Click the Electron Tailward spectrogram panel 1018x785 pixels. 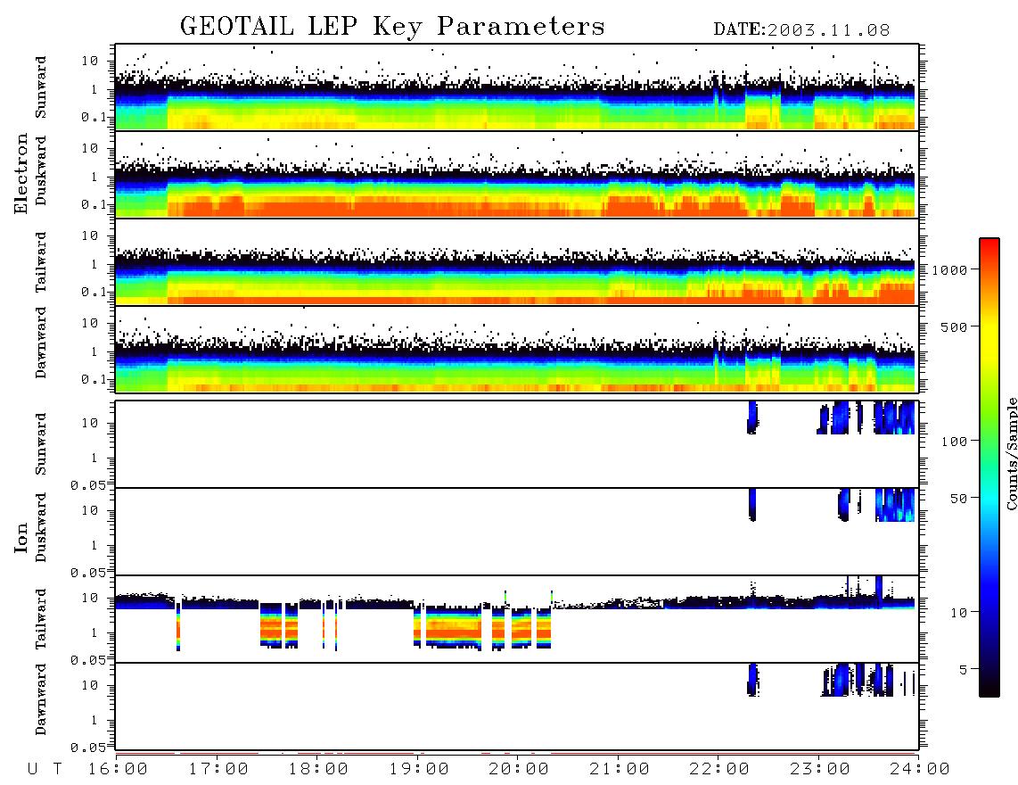[517, 262]
